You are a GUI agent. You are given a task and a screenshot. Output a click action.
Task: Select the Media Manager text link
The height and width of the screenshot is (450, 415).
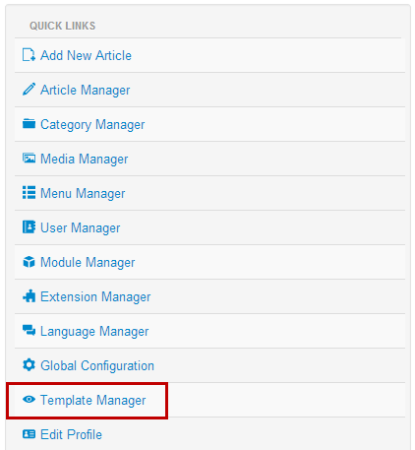pyautogui.click(x=85, y=160)
